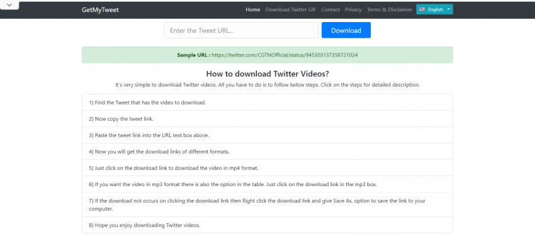Expand step 4 download links of formats
Screen dimensions: 535x234
point(267,152)
